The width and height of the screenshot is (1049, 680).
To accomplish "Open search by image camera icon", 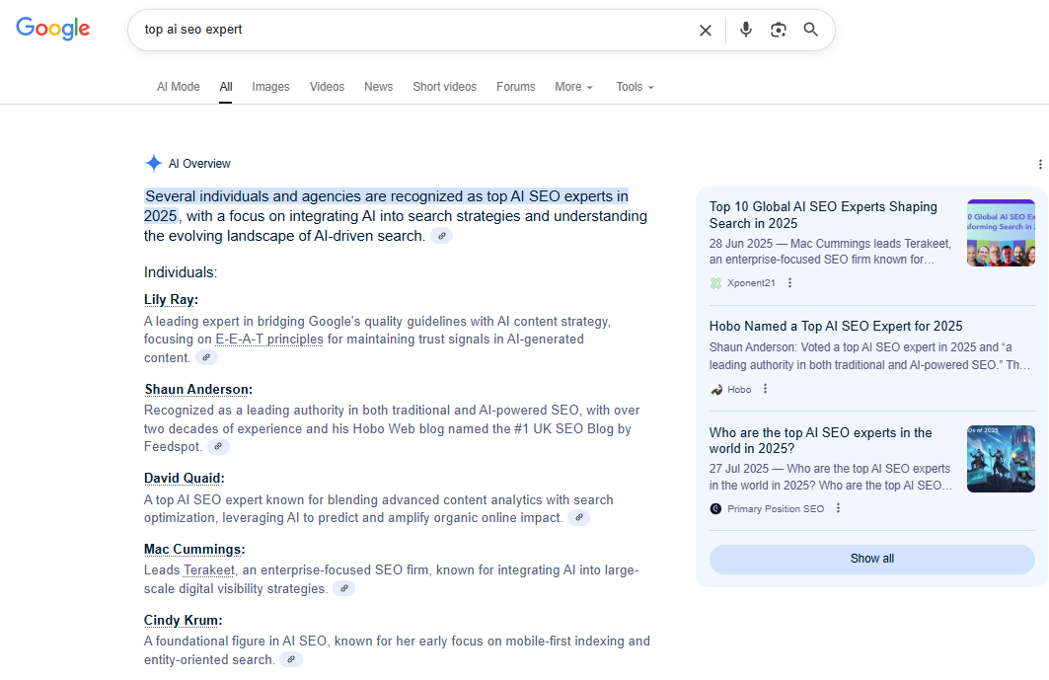I will click(778, 30).
